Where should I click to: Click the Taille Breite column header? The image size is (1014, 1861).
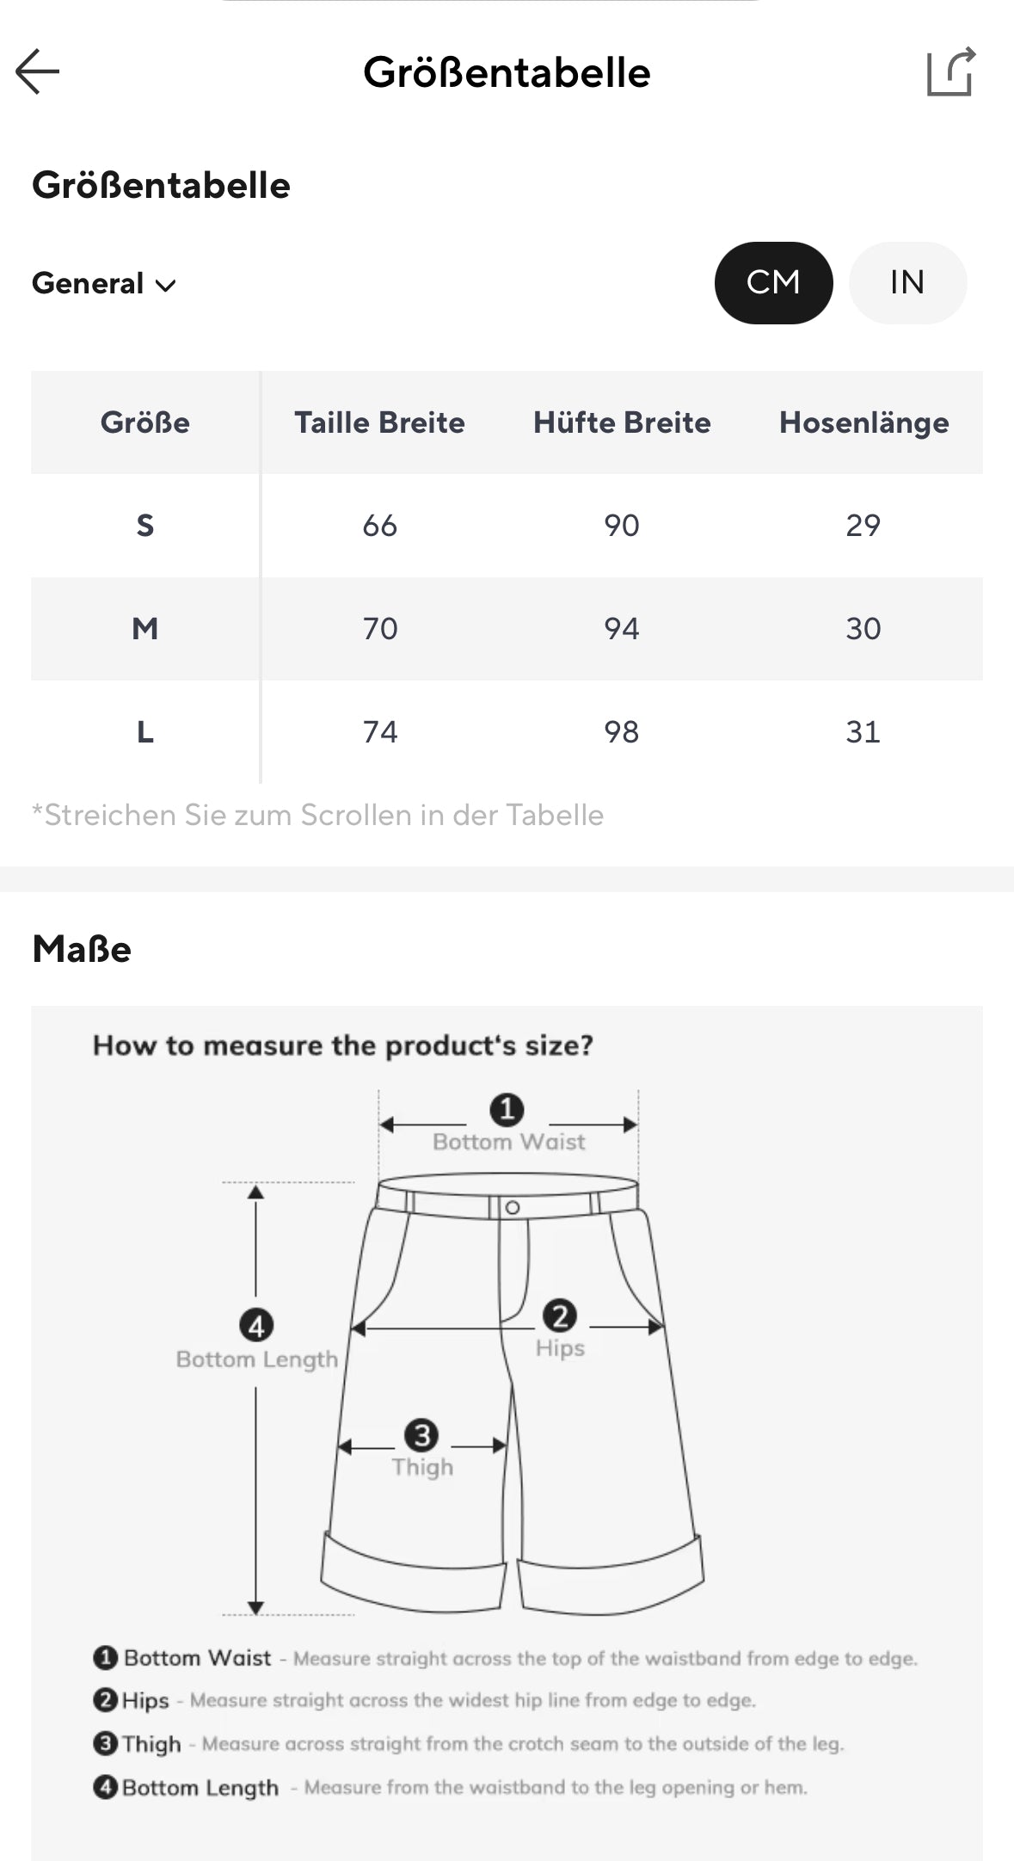click(379, 422)
